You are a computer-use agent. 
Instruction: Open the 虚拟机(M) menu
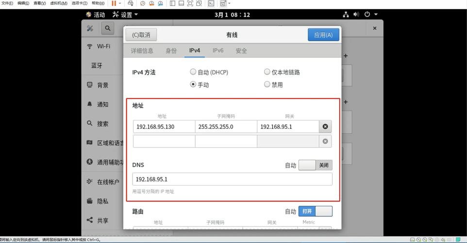(x=59, y=3)
